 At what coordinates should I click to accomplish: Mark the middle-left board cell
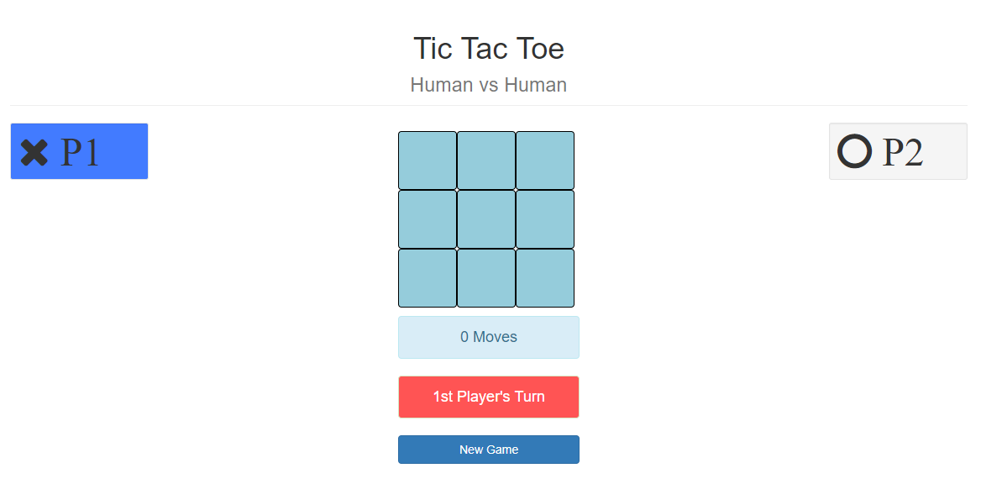(428, 219)
